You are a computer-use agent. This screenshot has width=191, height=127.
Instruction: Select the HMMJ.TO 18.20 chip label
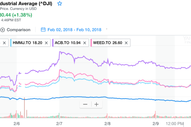click(27, 43)
